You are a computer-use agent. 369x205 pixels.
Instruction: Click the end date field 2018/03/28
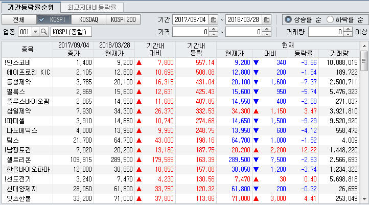244,19
